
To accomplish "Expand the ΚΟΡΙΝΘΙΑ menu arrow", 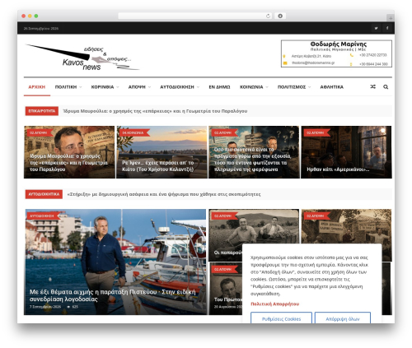I will point(118,87).
